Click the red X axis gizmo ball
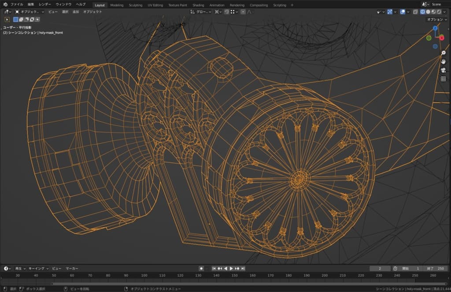Screen dimensions: 451x292 pos(442,37)
